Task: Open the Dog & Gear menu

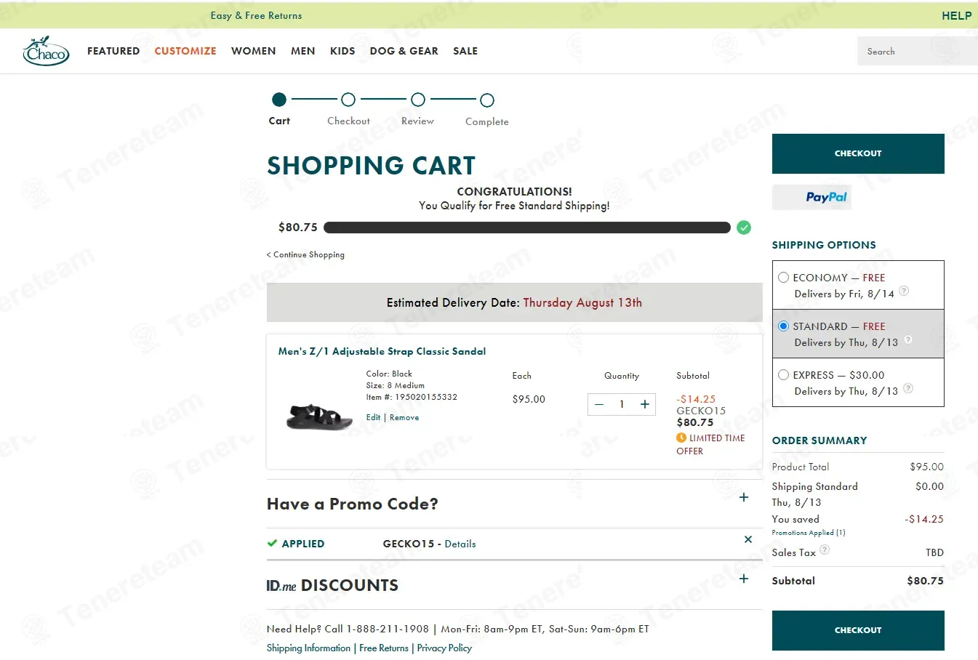Action: click(404, 51)
